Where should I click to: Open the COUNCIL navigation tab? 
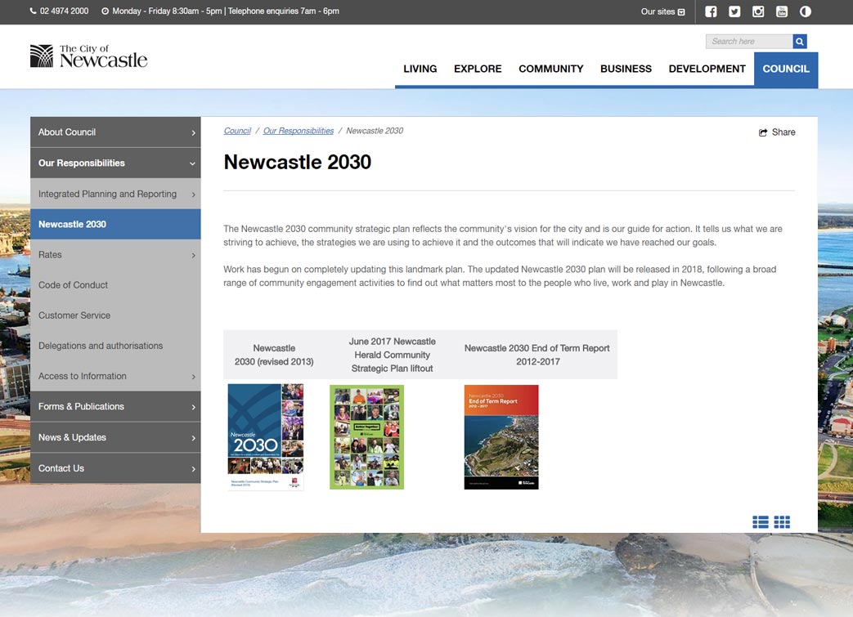pyautogui.click(x=785, y=69)
